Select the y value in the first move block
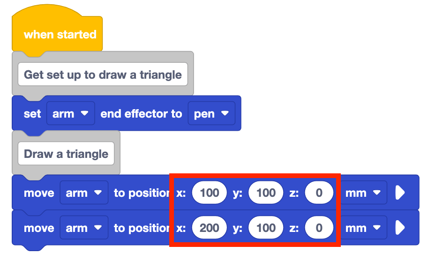 point(266,193)
